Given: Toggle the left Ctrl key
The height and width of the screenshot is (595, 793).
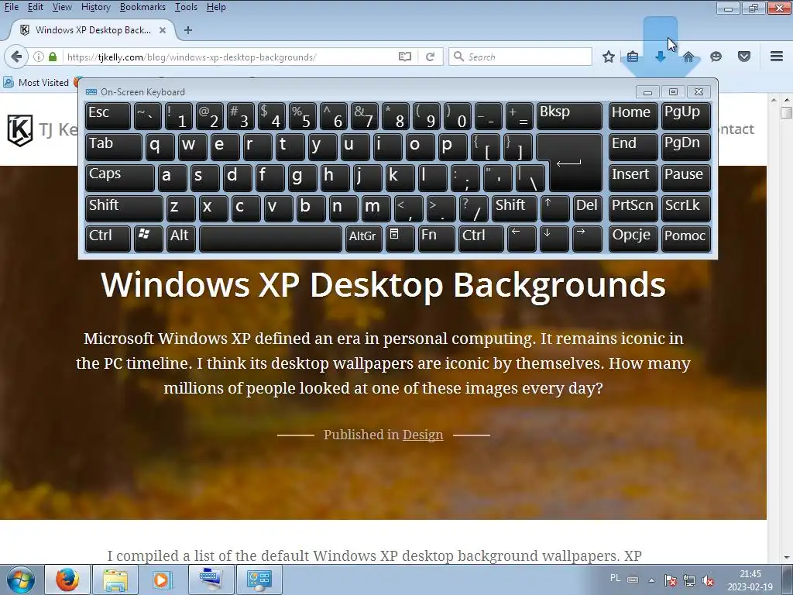Looking at the screenshot, I should [x=108, y=239].
